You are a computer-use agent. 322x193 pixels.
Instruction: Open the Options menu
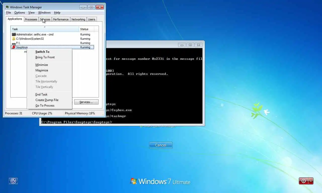20,13
